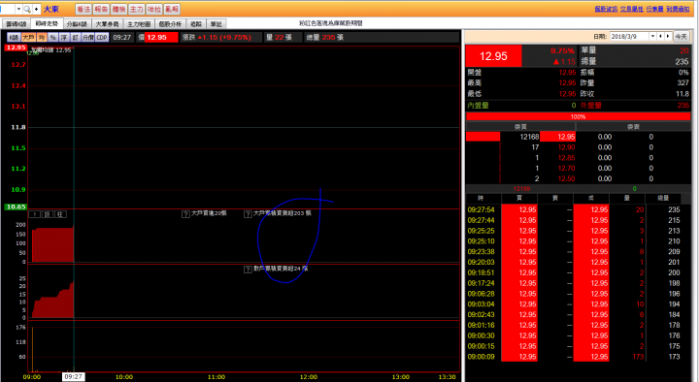This screenshot has height=382, width=699.
Task: Click the magnifier search icon beside stock code
Action: [x=27, y=9]
